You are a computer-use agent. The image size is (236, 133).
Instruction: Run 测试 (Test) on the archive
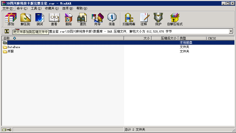[40, 19]
